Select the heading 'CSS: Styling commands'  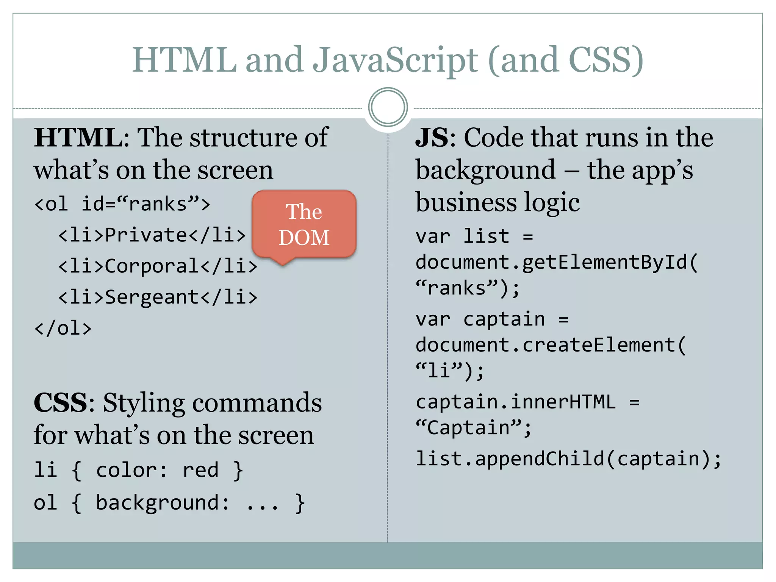(178, 403)
